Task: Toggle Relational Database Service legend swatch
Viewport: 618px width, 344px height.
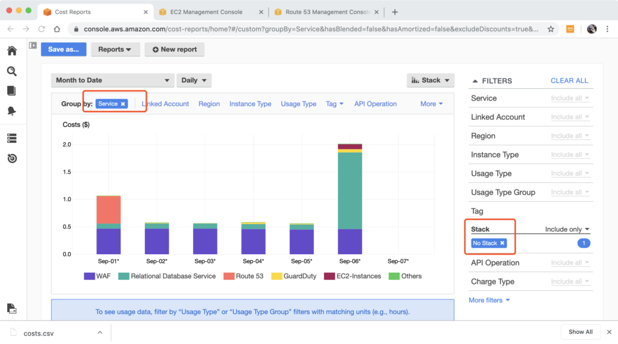Action: (x=124, y=276)
